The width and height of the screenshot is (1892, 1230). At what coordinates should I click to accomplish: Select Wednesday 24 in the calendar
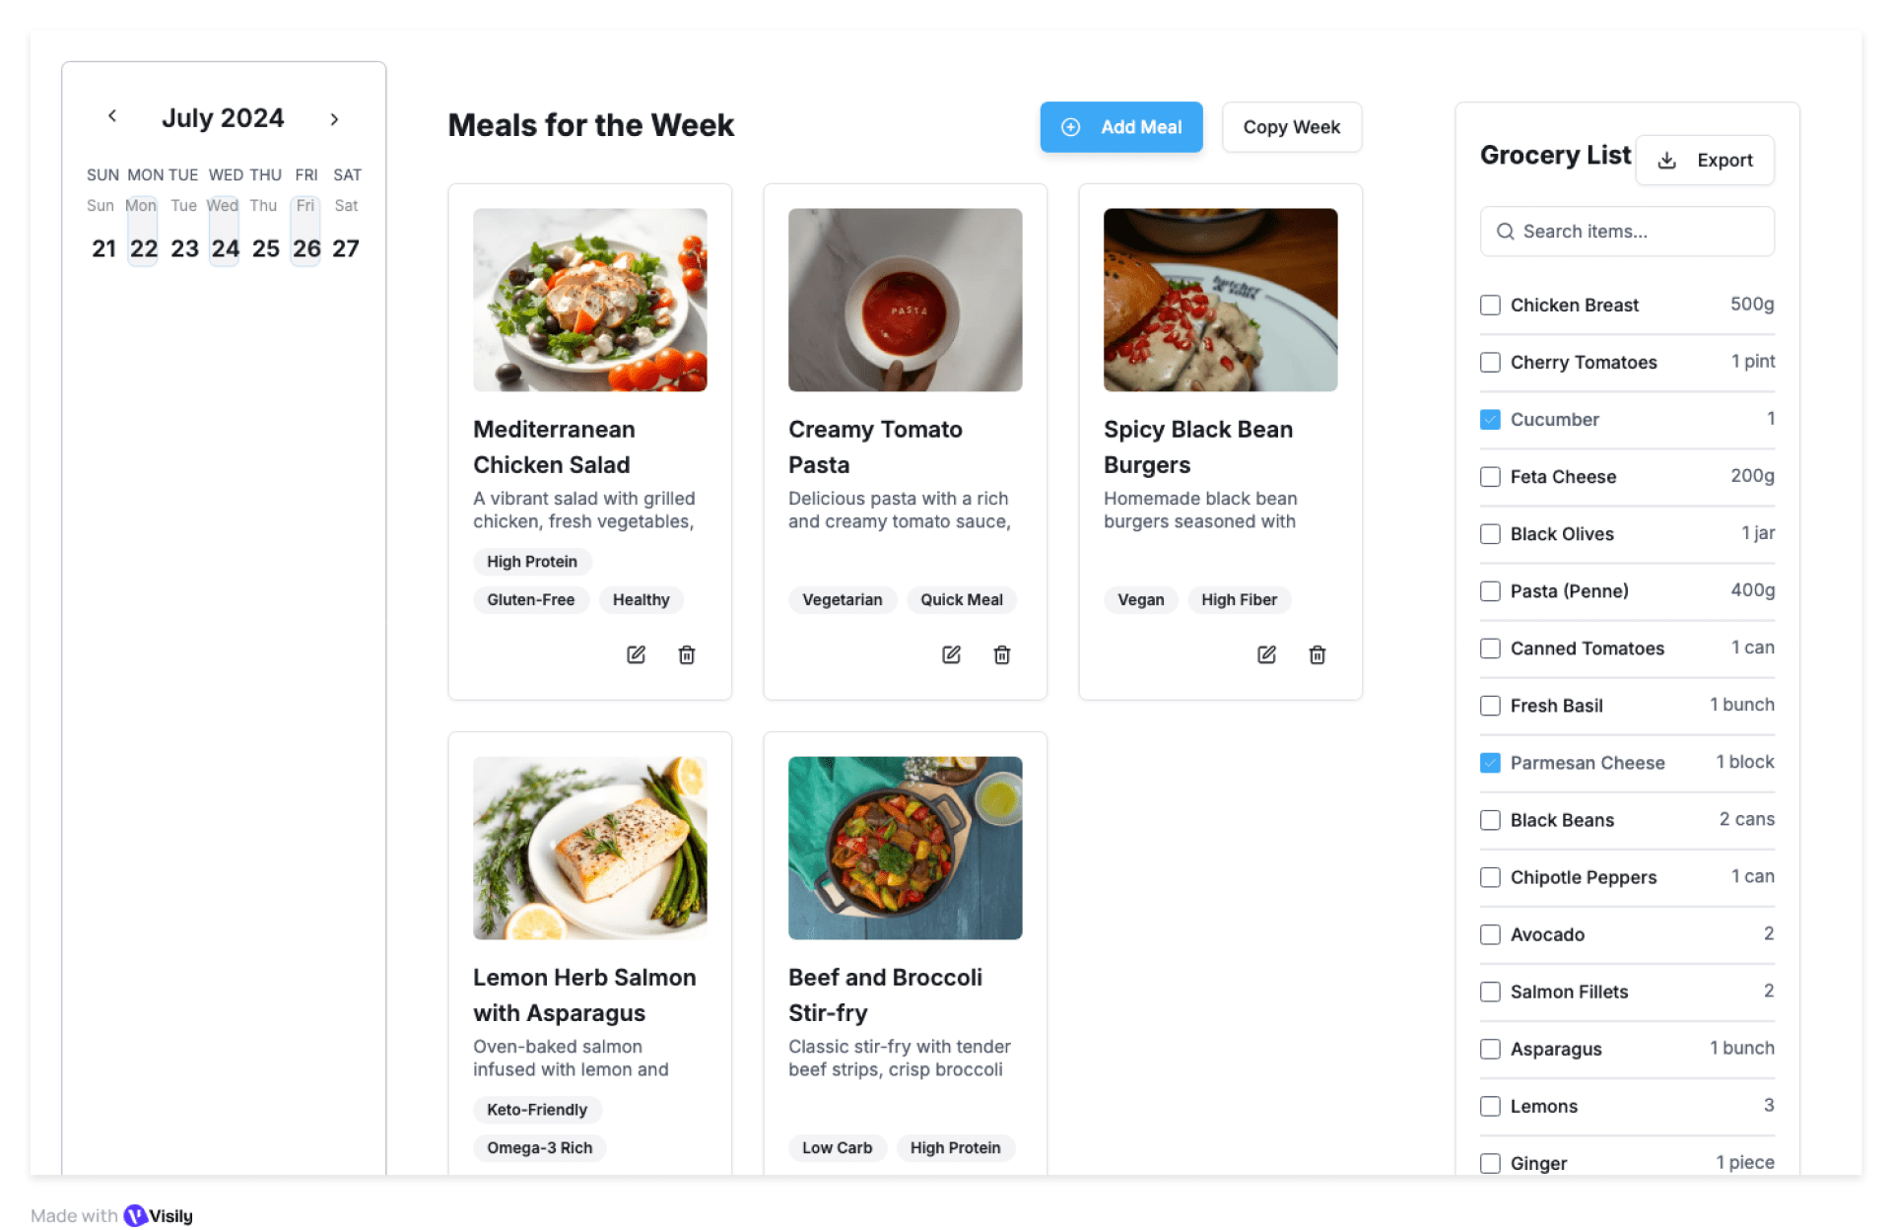click(225, 248)
